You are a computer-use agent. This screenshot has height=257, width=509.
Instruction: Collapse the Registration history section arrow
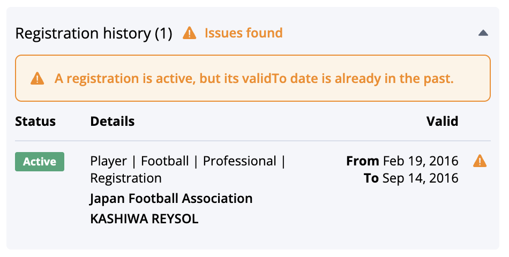pyautogui.click(x=483, y=33)
